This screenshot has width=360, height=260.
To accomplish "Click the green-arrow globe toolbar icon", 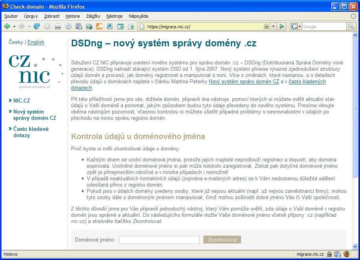I will point(89,26).
